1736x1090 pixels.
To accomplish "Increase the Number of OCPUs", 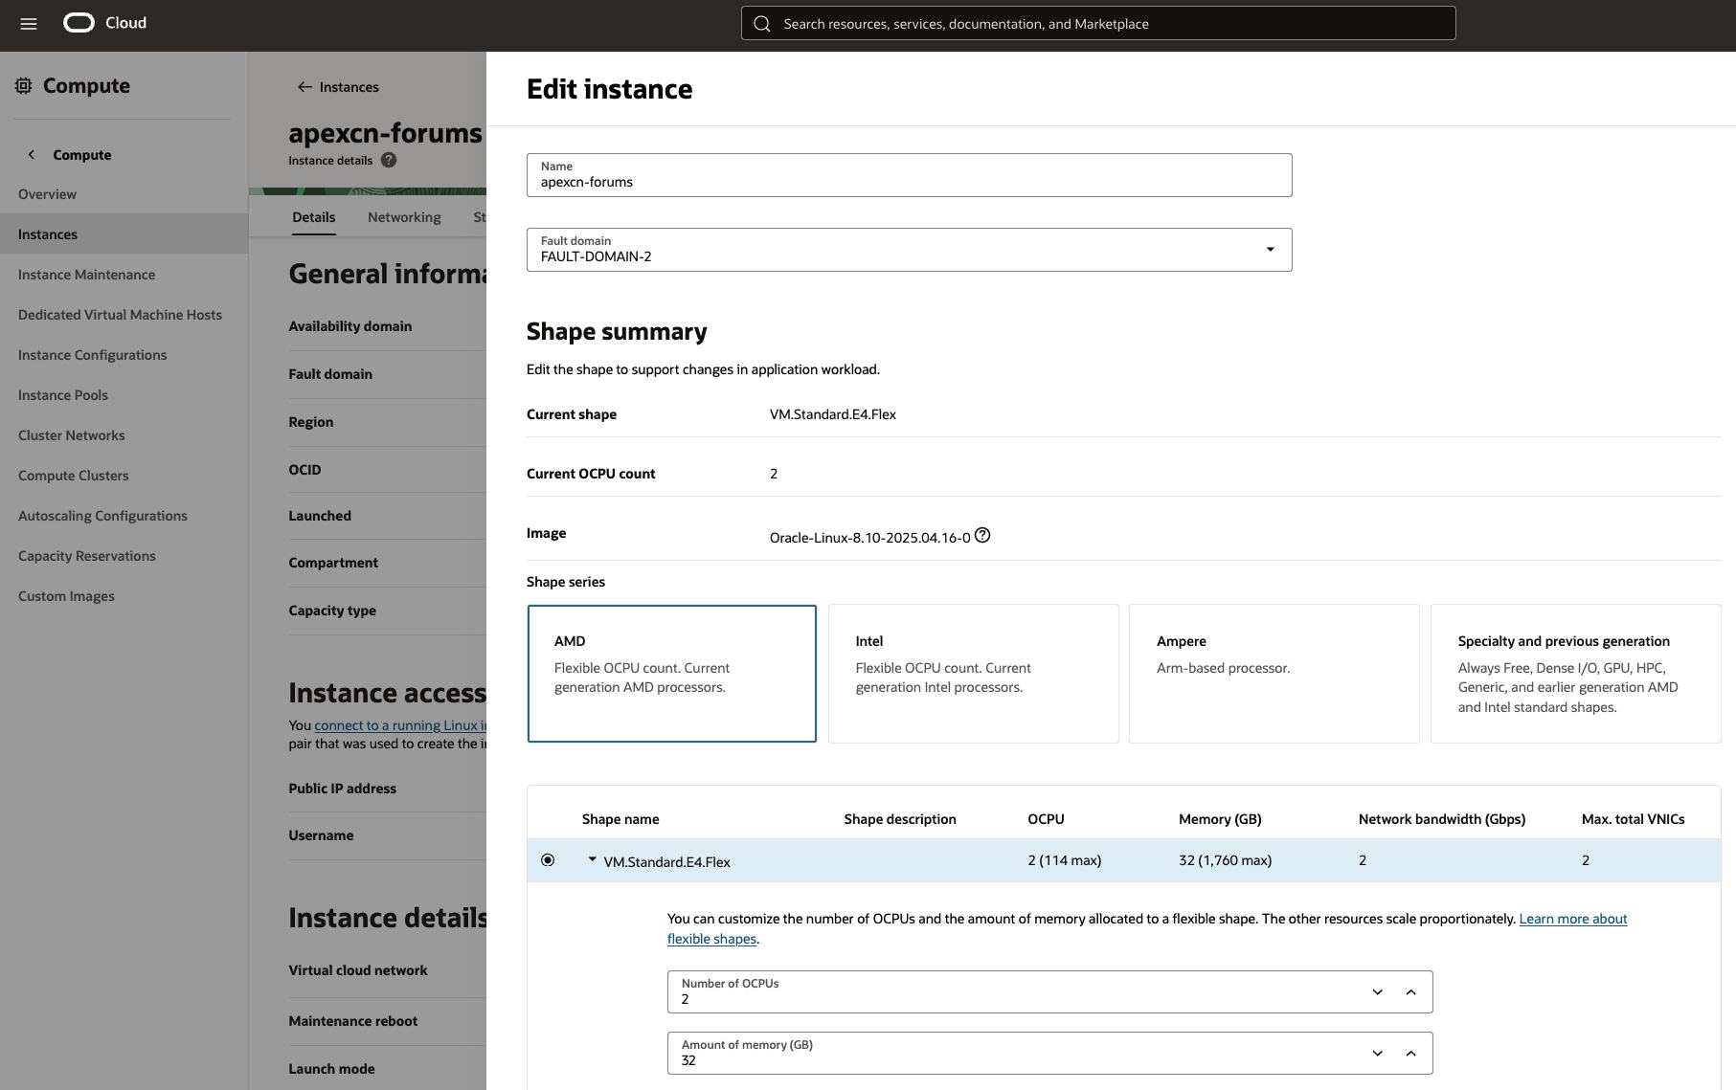I will [1410, 992].
